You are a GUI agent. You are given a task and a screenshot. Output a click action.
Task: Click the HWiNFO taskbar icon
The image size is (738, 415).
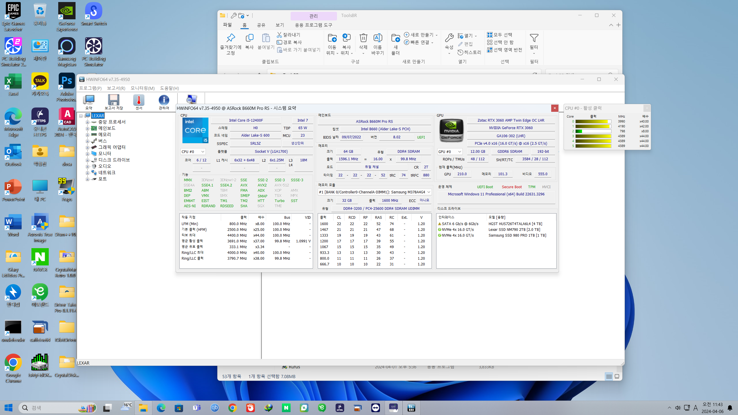(411, 408)
